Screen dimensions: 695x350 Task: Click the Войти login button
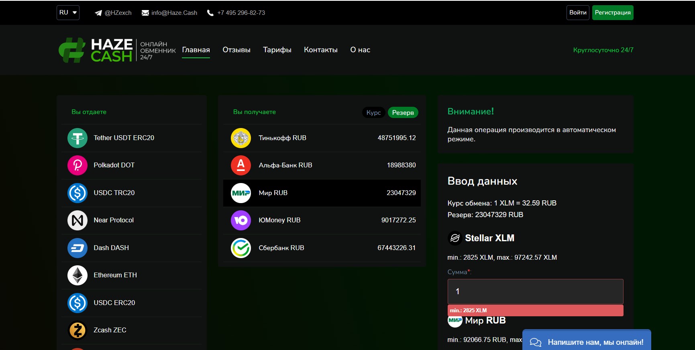pyautogui.click(x=578, y=12)
